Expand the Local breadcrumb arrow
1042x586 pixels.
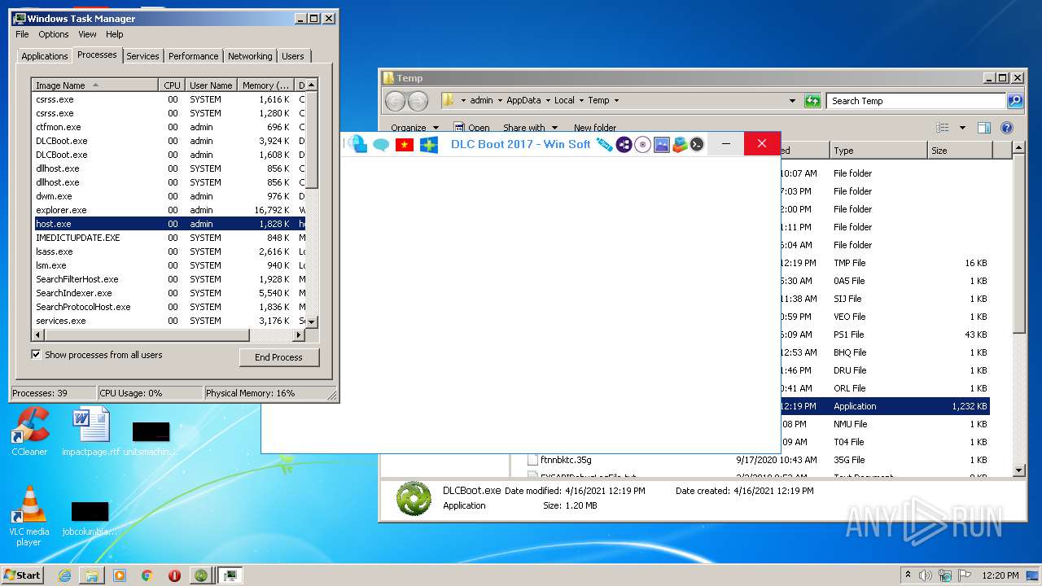point(581,101)
